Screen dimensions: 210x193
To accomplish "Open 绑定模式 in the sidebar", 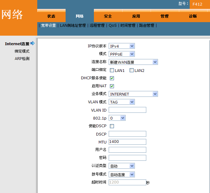I will 22,51.
